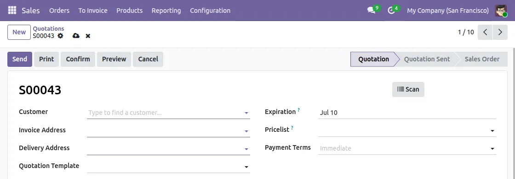The height and width of the screenshot is (179, 515).
Task: Click the 1 / 10 pager counter
Action: [466, 32]
